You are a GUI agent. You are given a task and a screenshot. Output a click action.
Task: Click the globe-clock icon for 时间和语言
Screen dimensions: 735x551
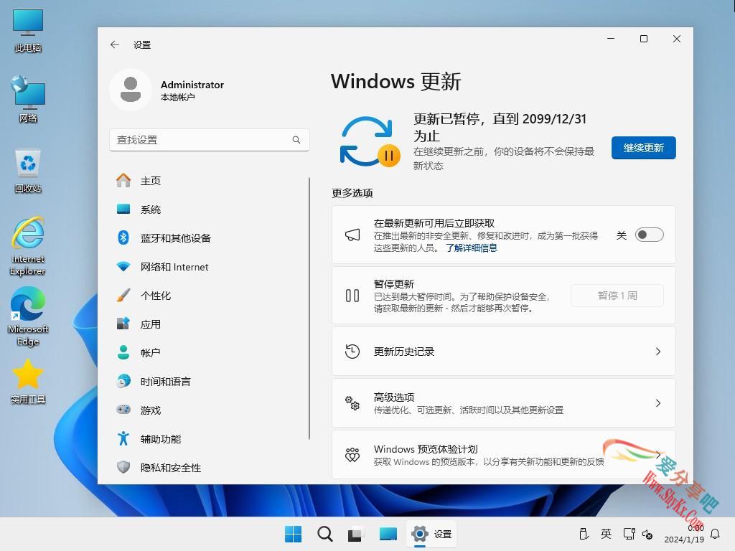(123, 381)
